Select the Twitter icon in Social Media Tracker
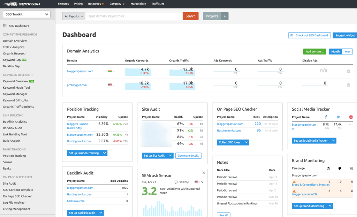This screenshot has height=217, width=357. 339,117
